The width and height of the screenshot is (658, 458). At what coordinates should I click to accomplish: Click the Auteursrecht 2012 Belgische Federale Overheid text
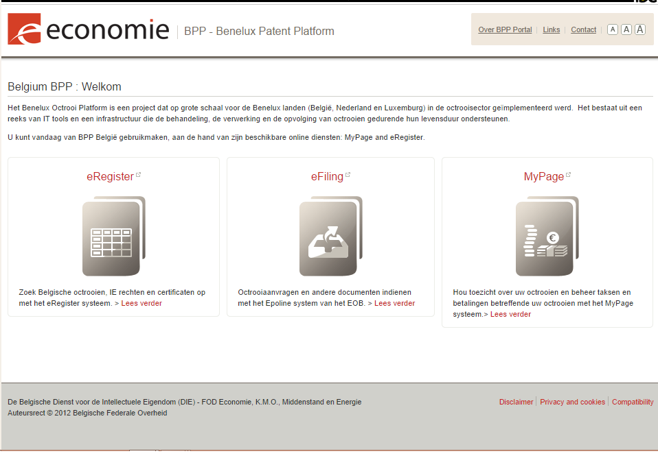[87, 413]
